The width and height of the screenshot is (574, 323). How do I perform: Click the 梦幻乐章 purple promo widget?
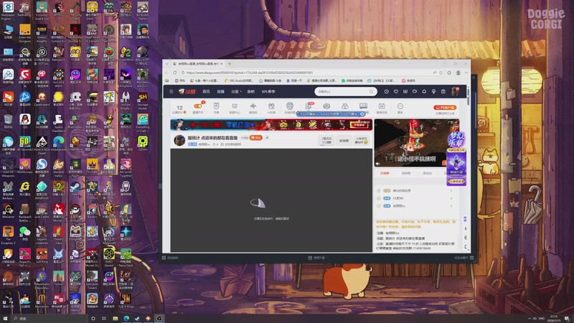tap(456, 159)
